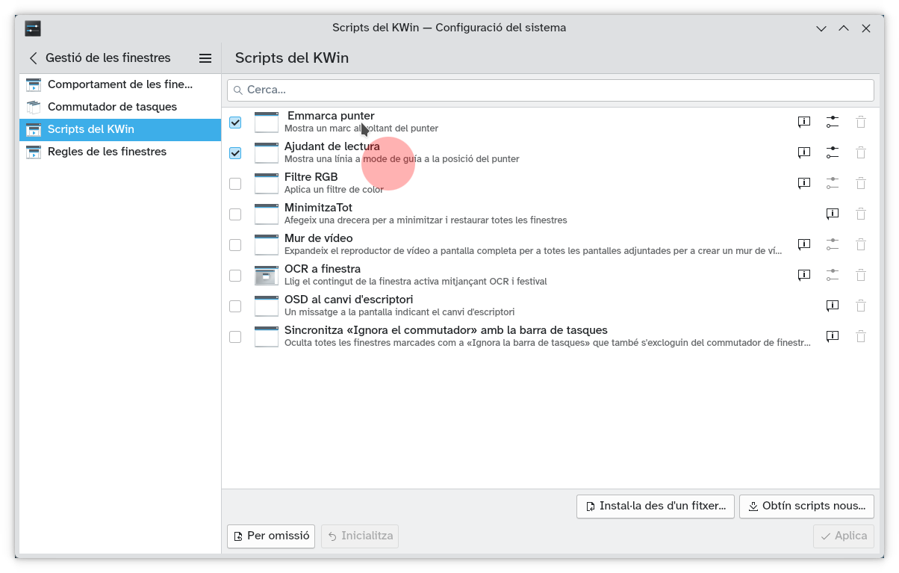The width and height of the screenshot is (899, 573).
Task: Click the Emmarca punter script thumbnail
Action: click(x=267, y=122)
